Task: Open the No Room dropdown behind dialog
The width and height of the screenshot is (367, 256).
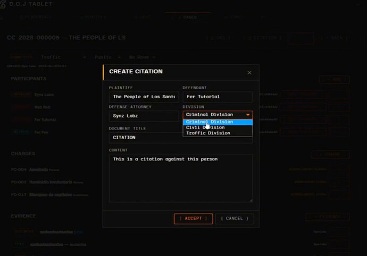Action: tap(142, 57)
